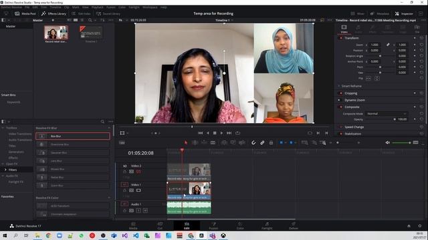Click the Replace Clip icon
The width and height of the screenshot is (428, 240).
click(242, 143)
